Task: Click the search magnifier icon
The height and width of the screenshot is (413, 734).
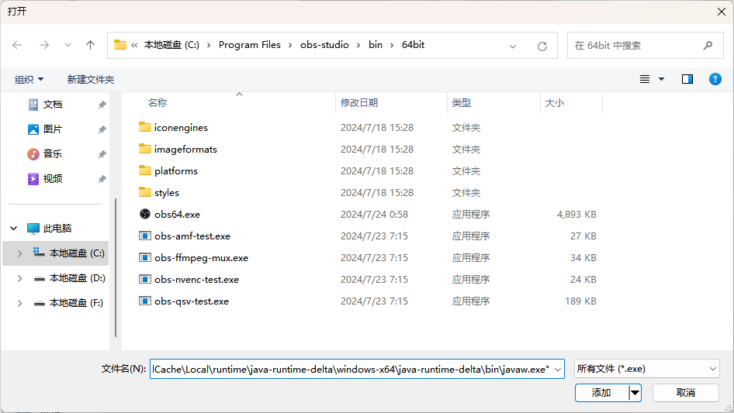Action: click(707, 46)
